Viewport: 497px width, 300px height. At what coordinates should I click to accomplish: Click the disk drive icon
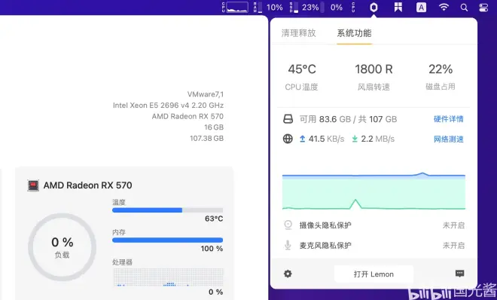point(288,119)
